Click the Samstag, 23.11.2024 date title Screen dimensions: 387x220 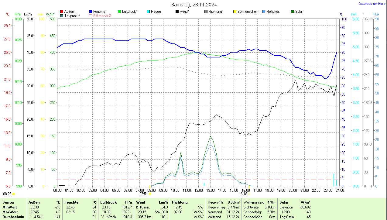(x=193, y=4)
